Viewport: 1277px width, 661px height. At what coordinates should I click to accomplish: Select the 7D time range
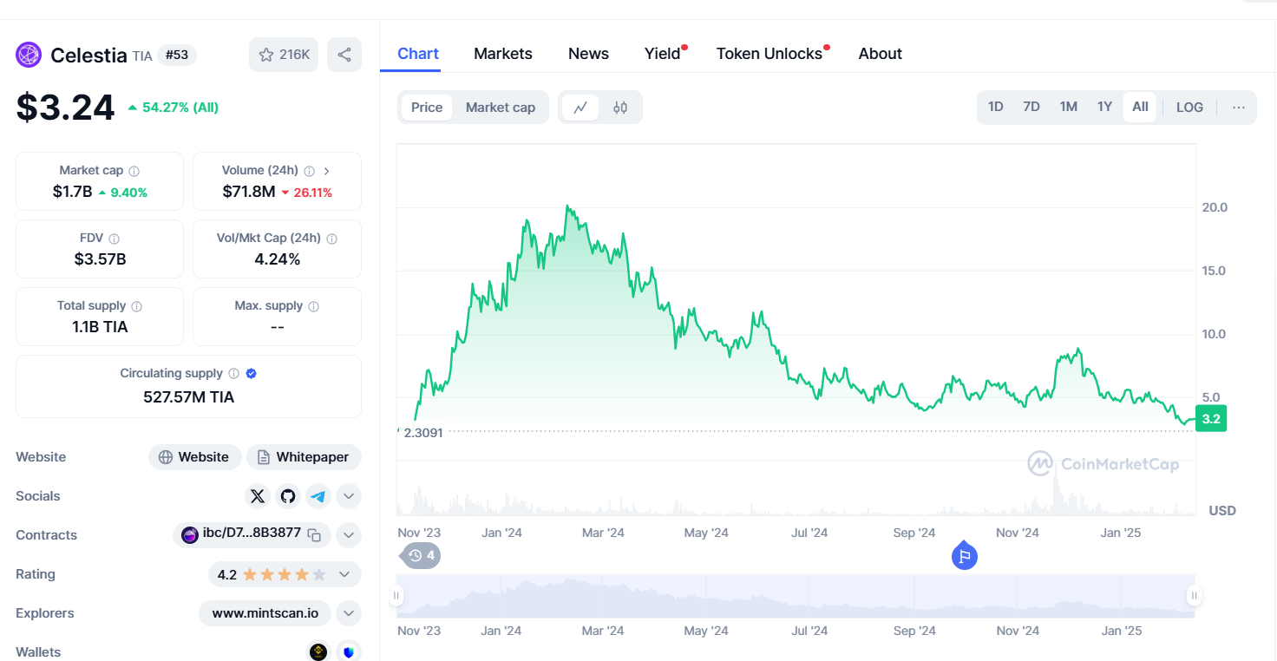tap(1031, 107)
